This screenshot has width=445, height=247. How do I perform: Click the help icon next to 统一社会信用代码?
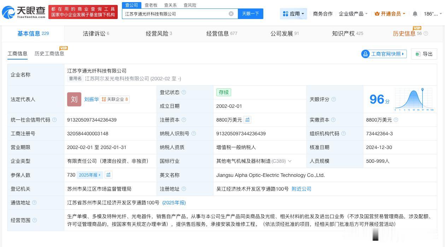tap(54, 120)
